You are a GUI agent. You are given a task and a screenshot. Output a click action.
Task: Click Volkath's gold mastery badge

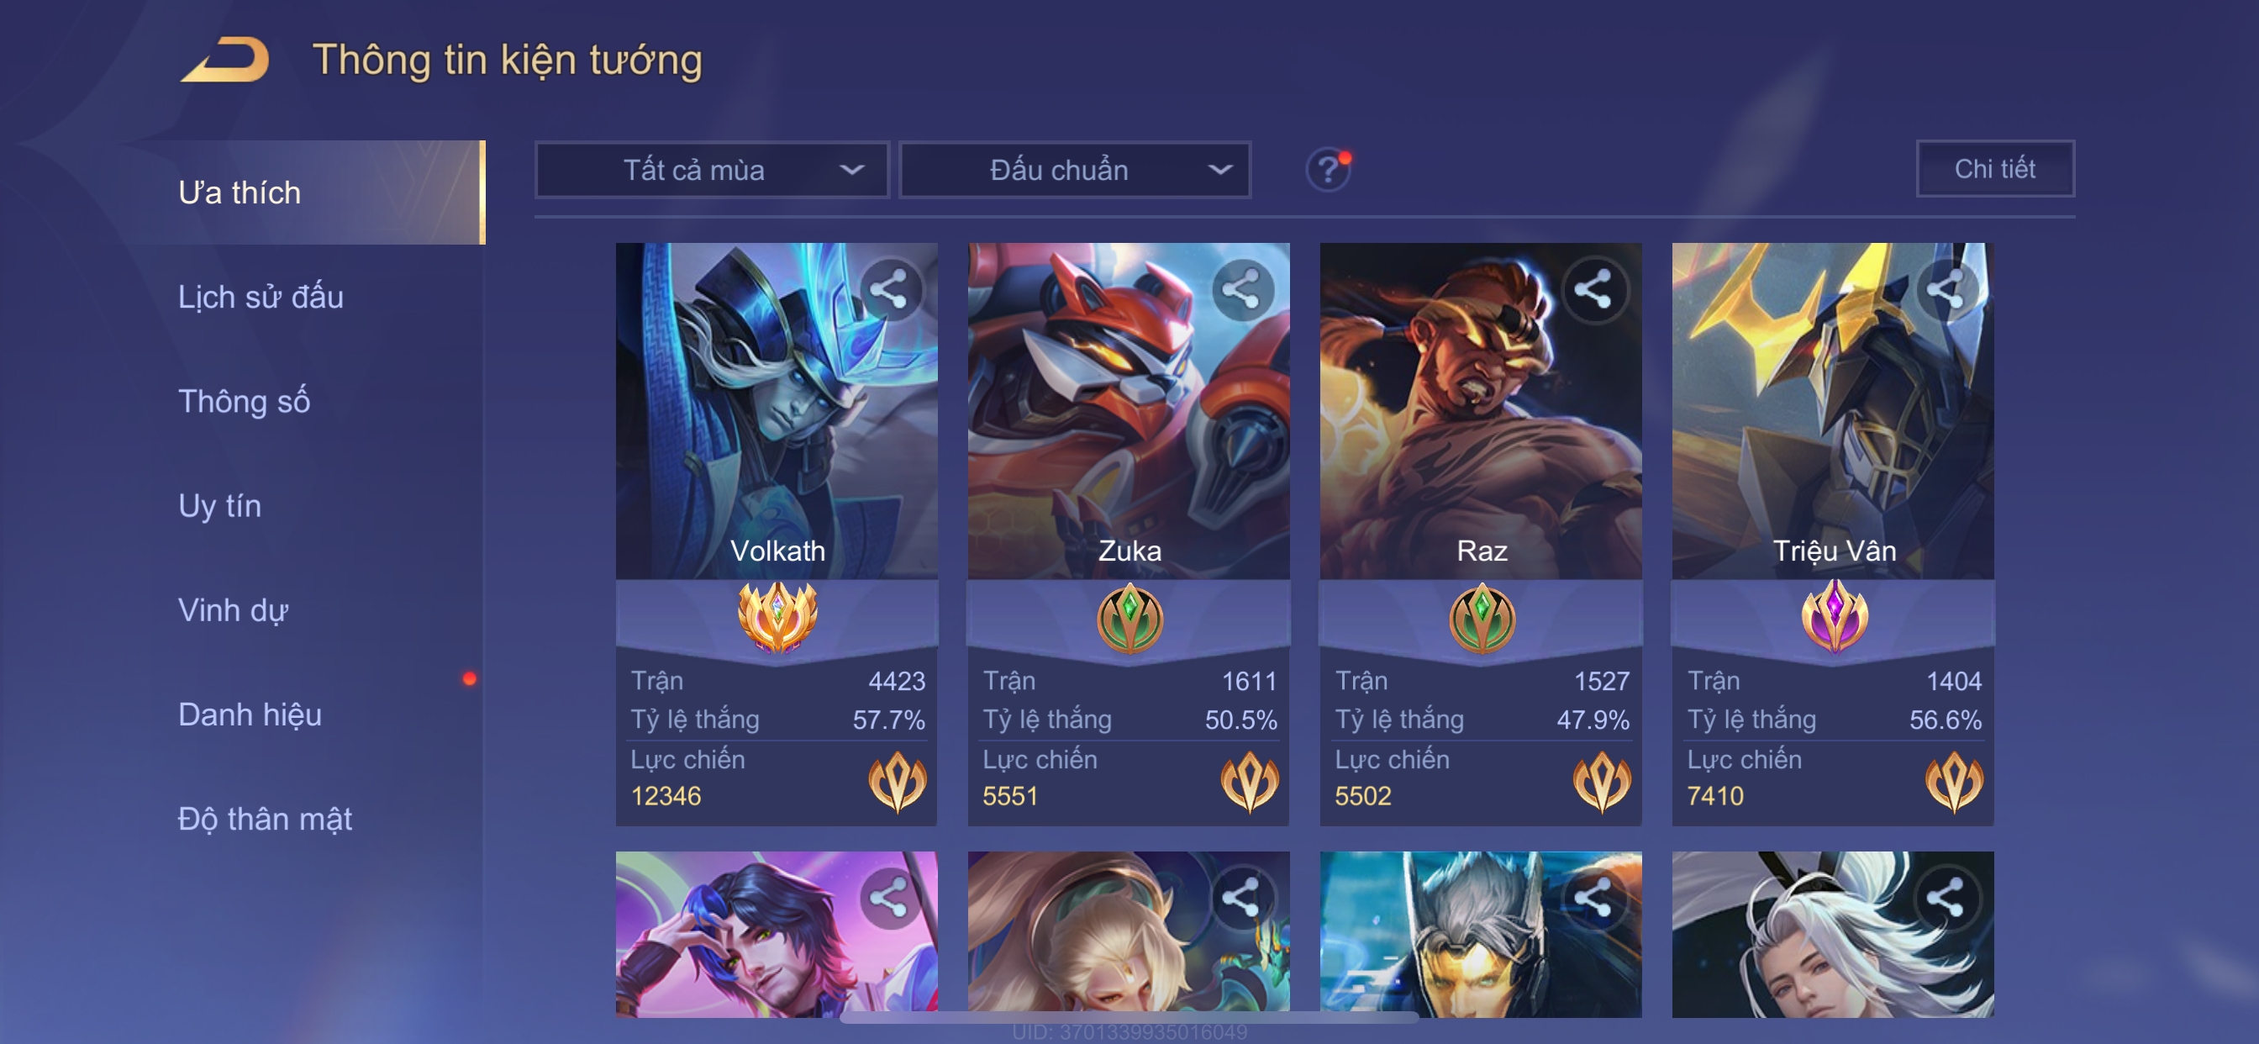[777, 618]
